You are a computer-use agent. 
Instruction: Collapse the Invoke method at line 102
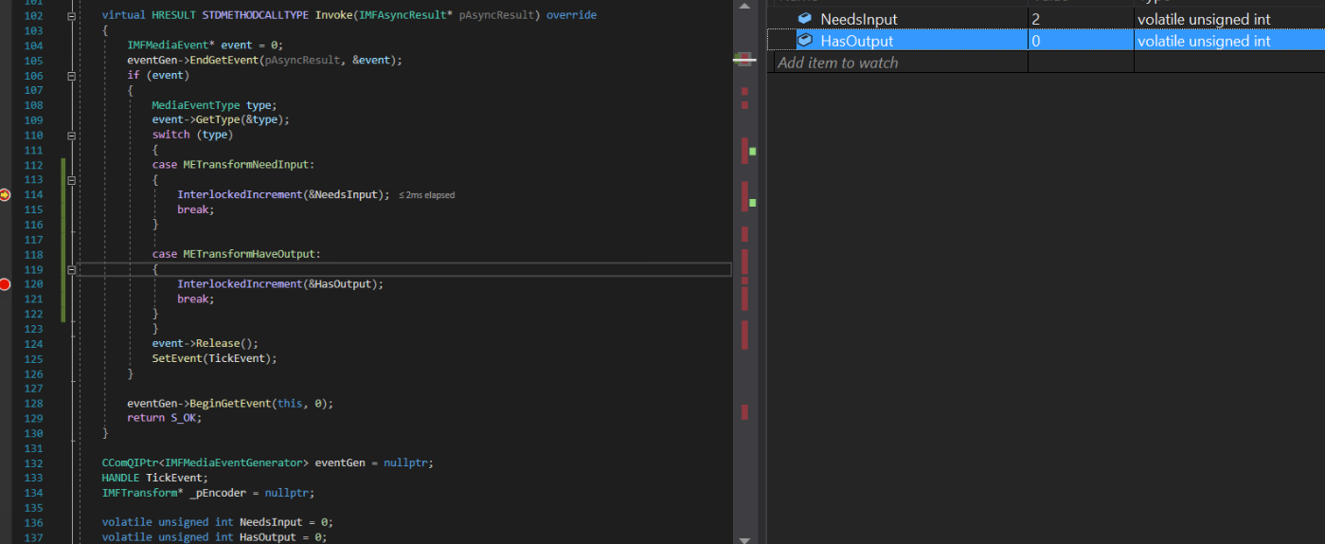coord(72,16)
